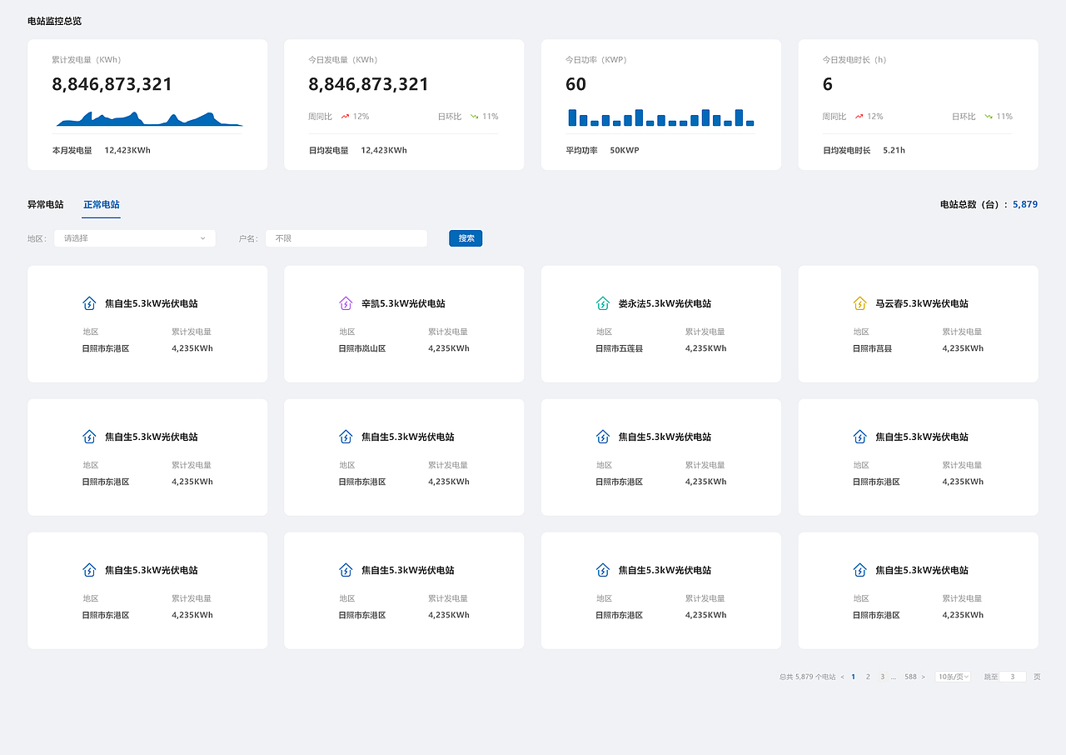The height and width of the screenshot is (755, 1066).
Task: Click green 日环比 trend arrow in 今日发电时长 card
Action: 989,117
